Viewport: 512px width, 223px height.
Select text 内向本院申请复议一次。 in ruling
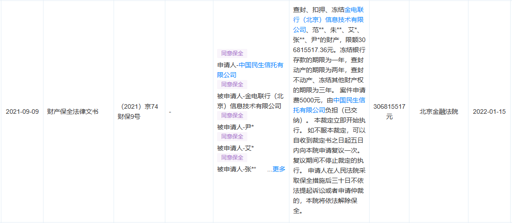click(328, 151)
